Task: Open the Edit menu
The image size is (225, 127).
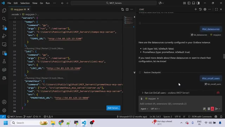Action: point(15,3)
